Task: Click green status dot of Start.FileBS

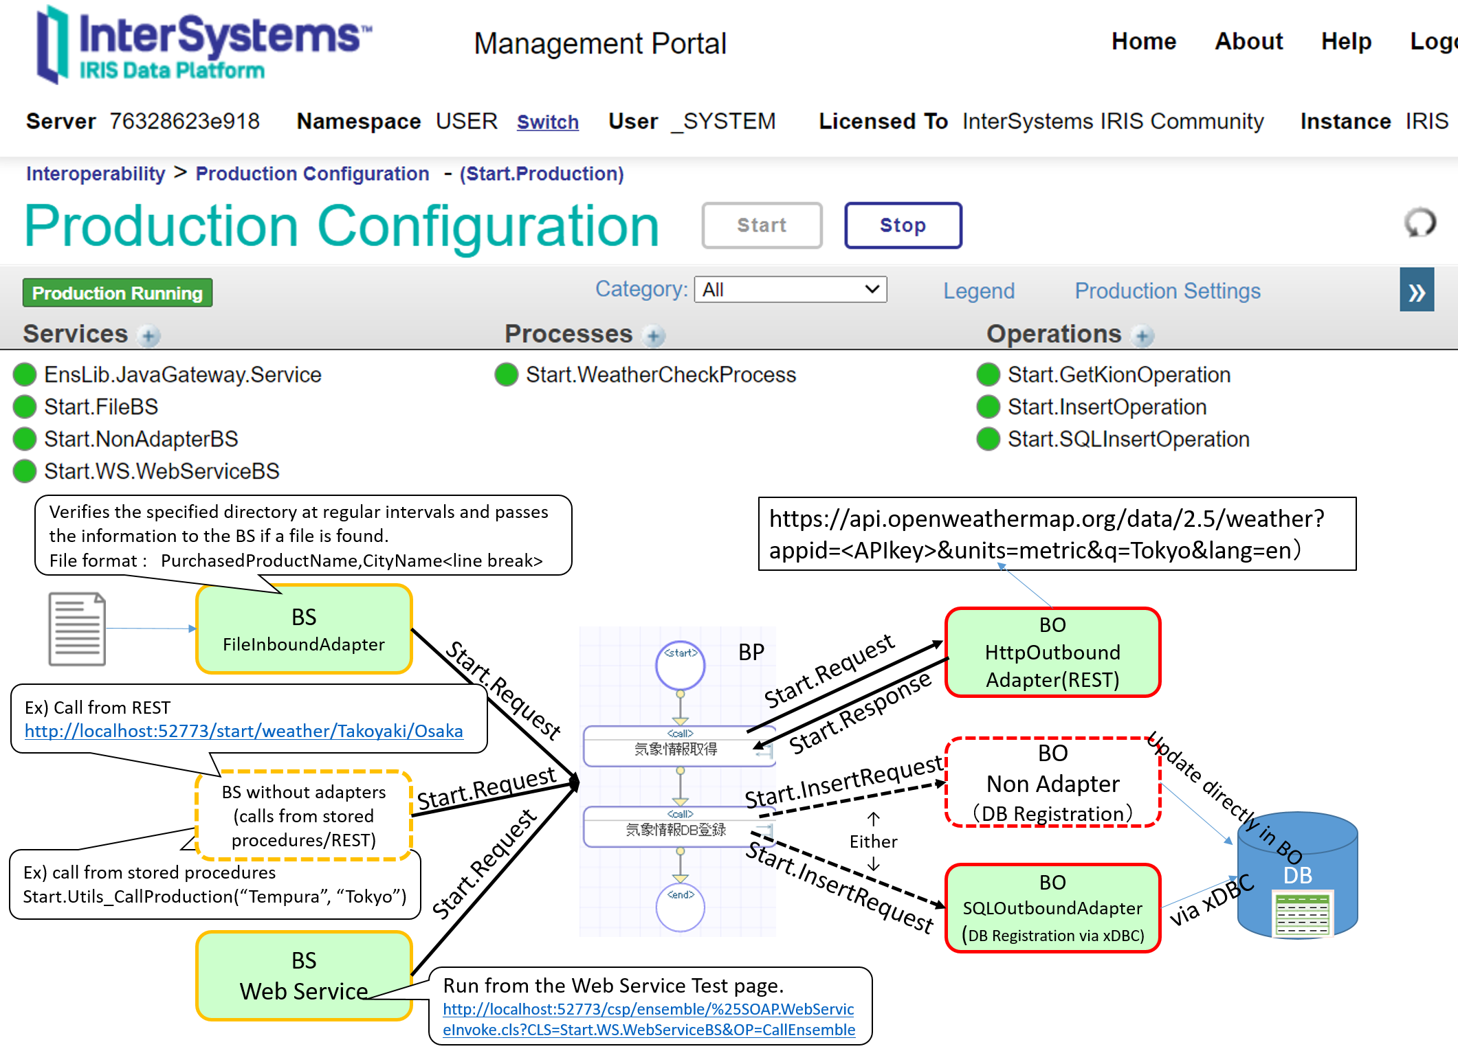Action: pyautogui.click(x=25, y=407)
